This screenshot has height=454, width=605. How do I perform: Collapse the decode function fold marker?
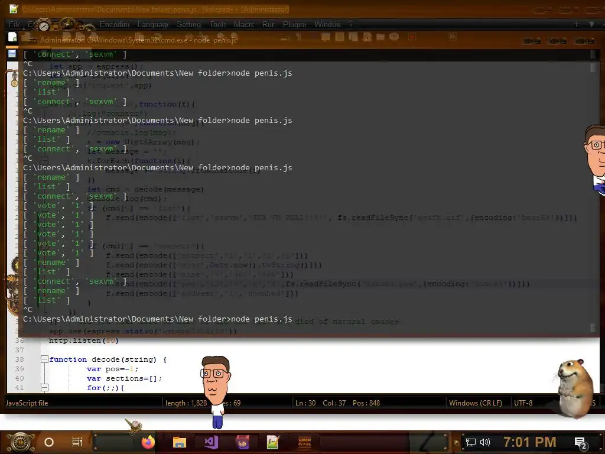[44, 359]
